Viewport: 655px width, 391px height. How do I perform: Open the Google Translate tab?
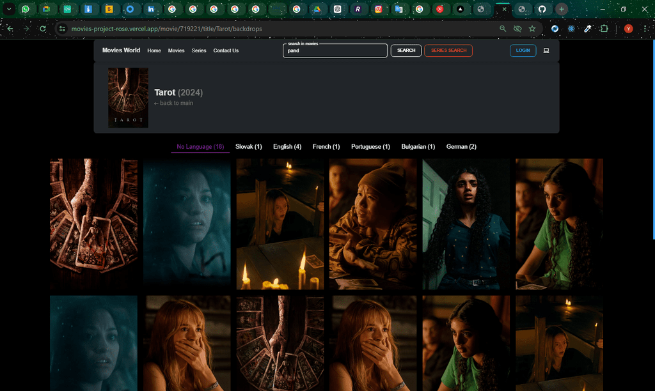(399, 9)
